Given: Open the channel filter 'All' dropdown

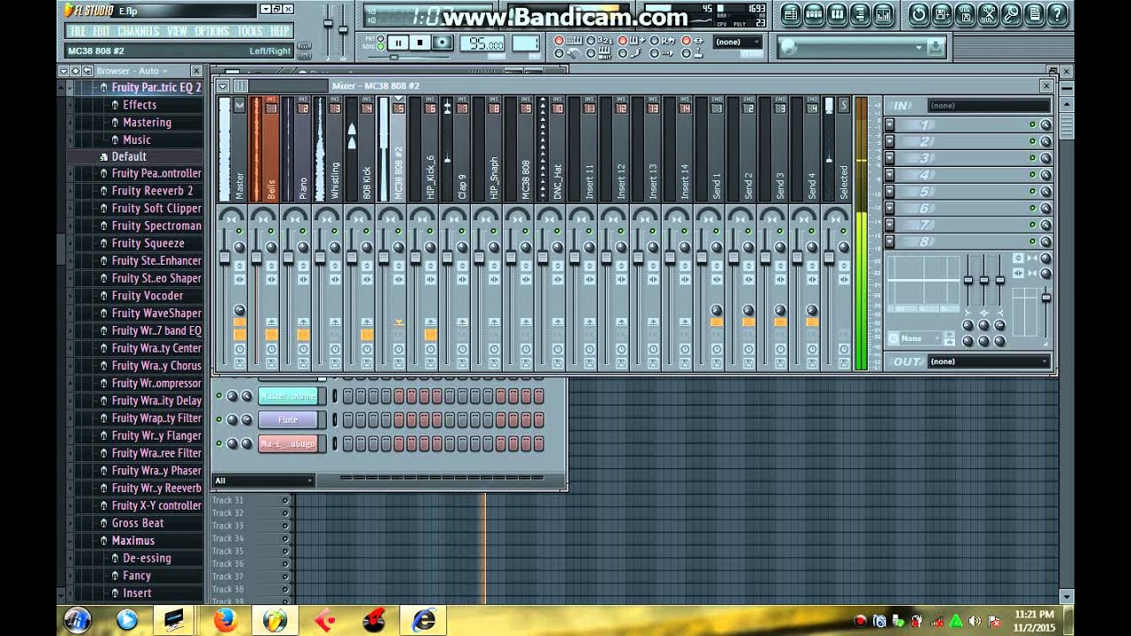Looking at the screenshot, I should [263, 481].
